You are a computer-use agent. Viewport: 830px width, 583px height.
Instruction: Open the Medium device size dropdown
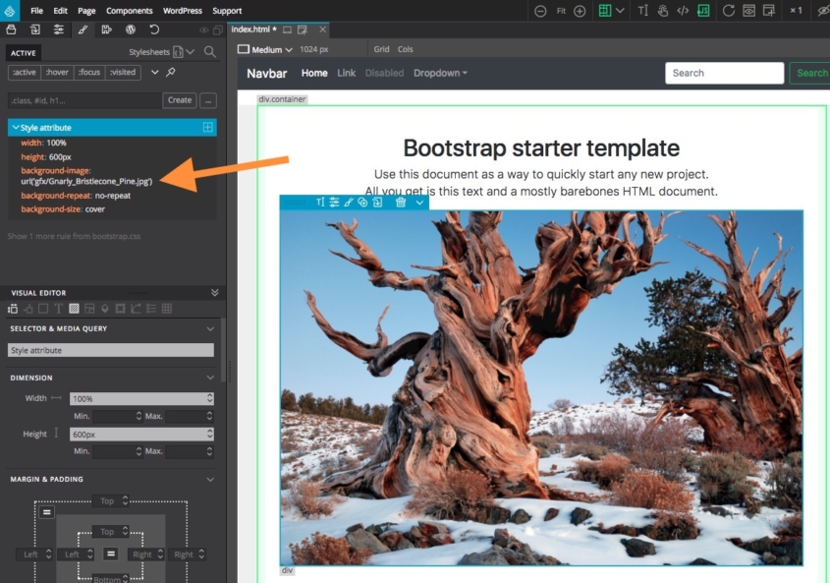[265, 49]
